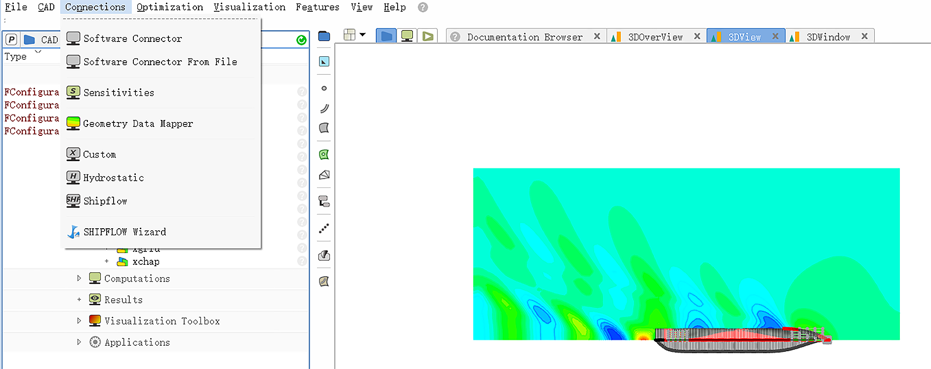
Task: Toggle the optimization play mode button
Action: click(428, 36)
